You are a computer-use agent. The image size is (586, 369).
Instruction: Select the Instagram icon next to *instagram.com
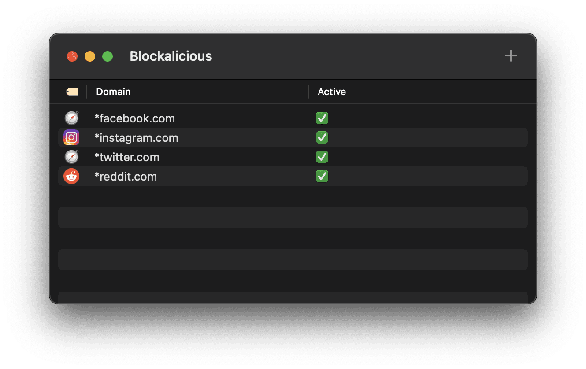tap(71, 137)
